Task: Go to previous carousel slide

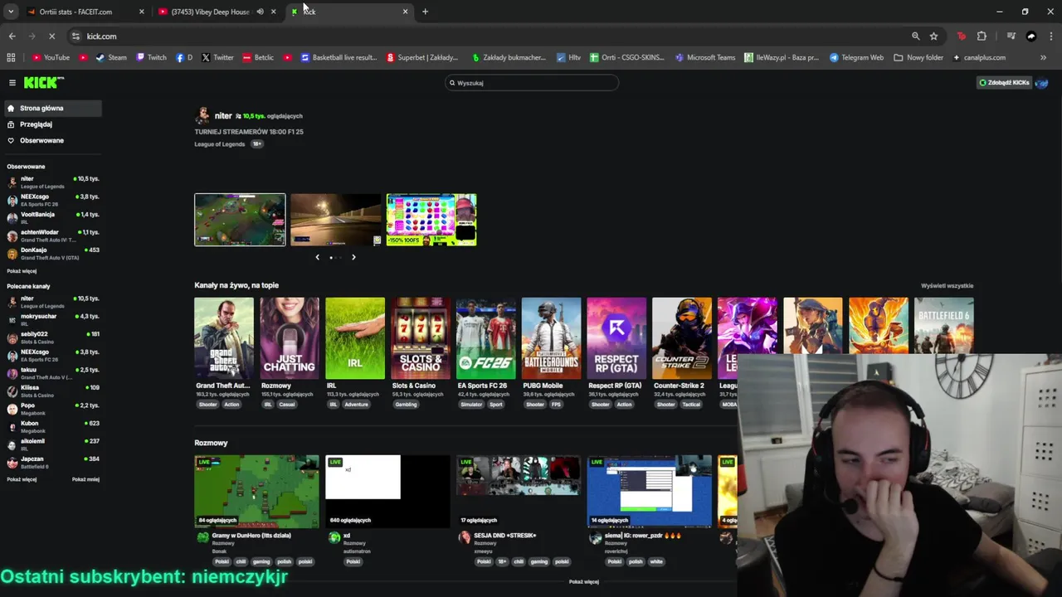Action: point(317,257)
